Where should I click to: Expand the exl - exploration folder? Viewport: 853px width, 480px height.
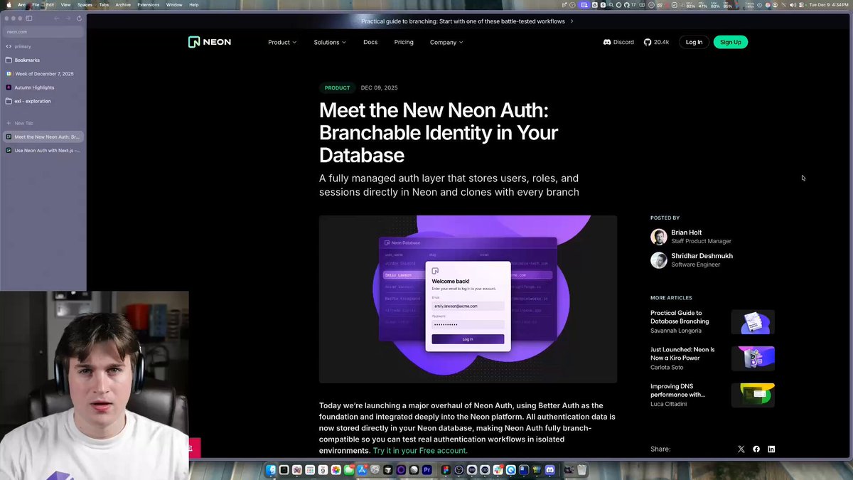pos(32,101)
